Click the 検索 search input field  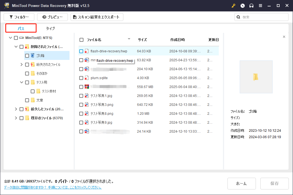click(261, 17)
